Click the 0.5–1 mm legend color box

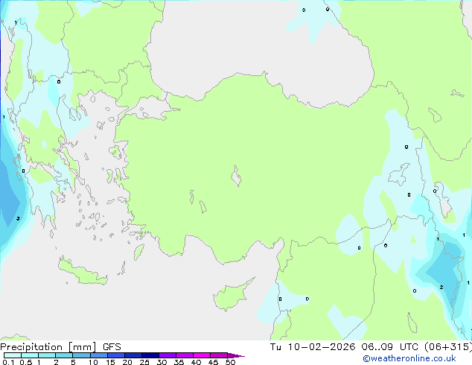point(30,355)
